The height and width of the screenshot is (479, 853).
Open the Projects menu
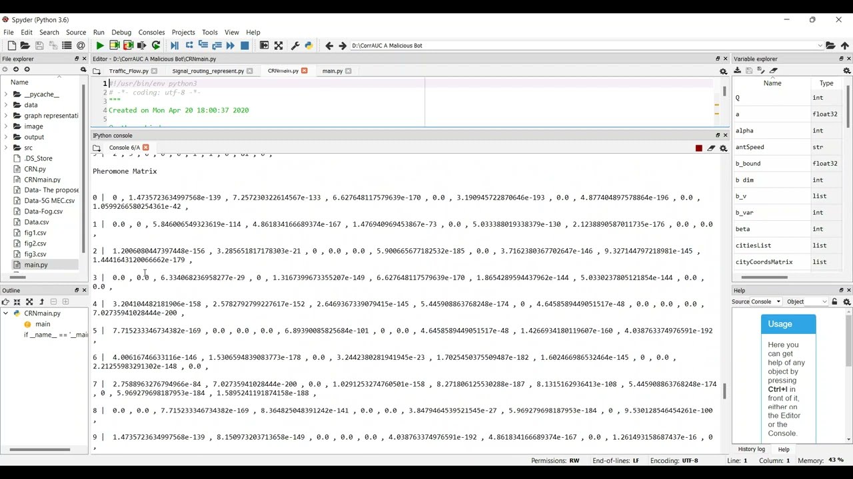coord(183,32)
